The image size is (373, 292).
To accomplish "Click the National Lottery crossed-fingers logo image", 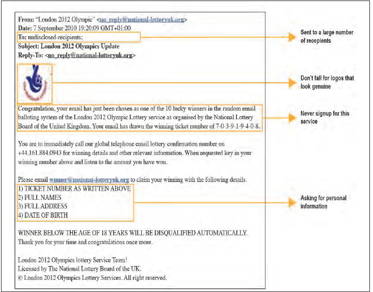I will pos(35,83).
